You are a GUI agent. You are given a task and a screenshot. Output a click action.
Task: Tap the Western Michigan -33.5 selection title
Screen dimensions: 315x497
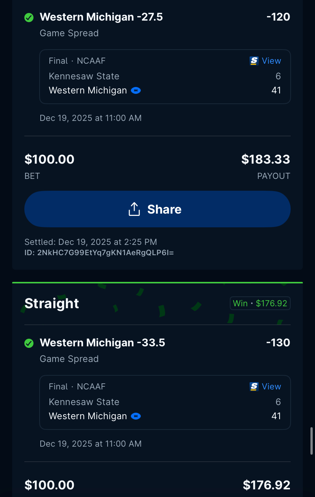[x=102, y=343]
